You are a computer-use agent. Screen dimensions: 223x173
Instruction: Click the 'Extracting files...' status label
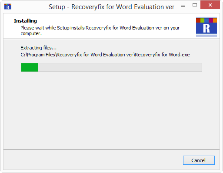38,48
